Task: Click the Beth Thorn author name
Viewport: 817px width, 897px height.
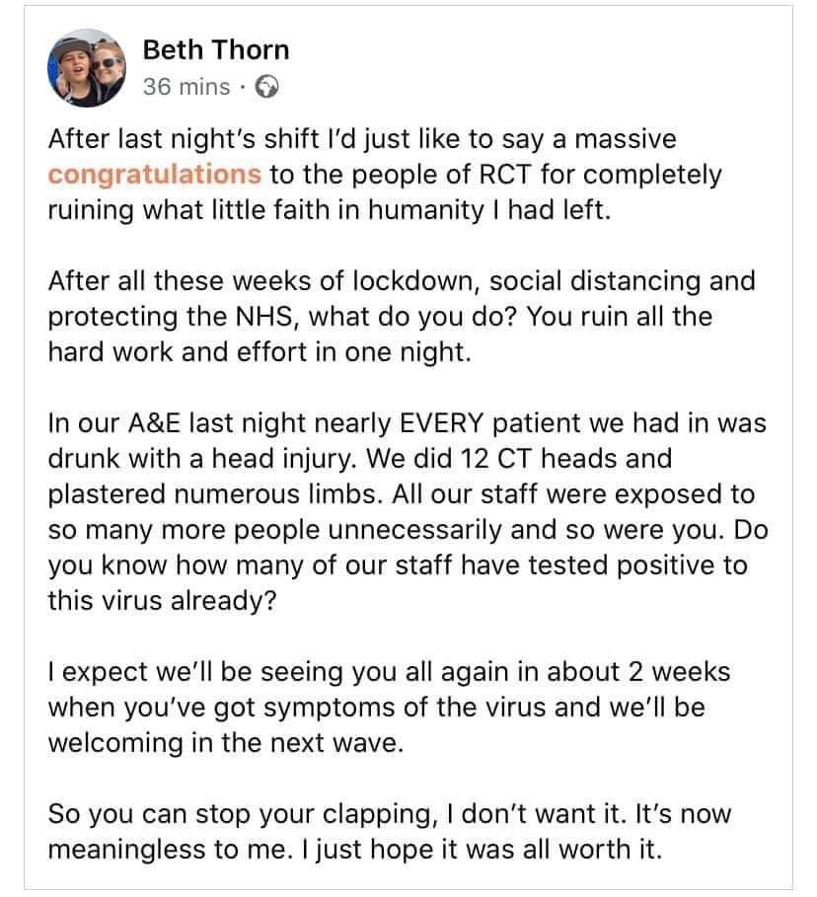Action: click(x=216, y=50)
